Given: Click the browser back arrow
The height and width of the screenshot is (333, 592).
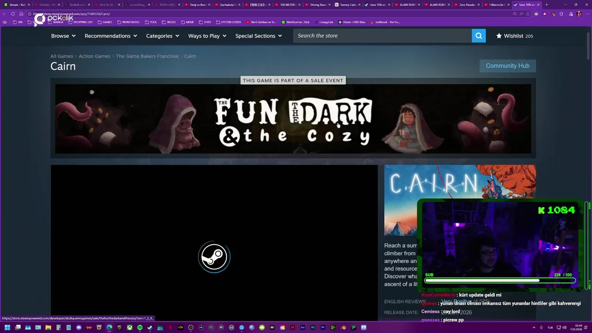Looking at the screenshot, I should click(4, 14).
